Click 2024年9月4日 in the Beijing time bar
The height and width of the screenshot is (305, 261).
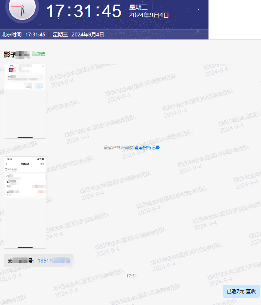[x=88, y=34]
